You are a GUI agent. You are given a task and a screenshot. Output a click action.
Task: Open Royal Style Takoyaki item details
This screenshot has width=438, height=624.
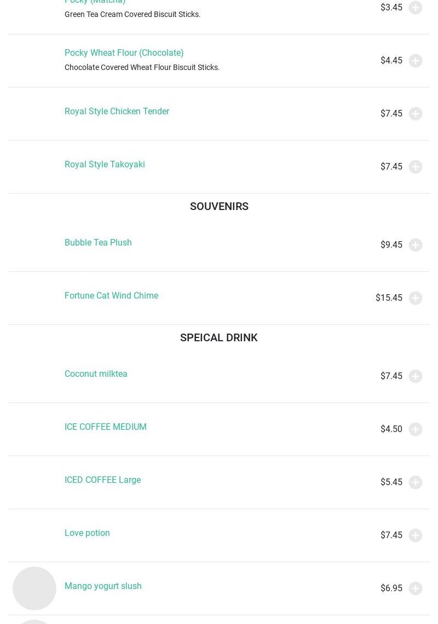(x=105, y=165)
